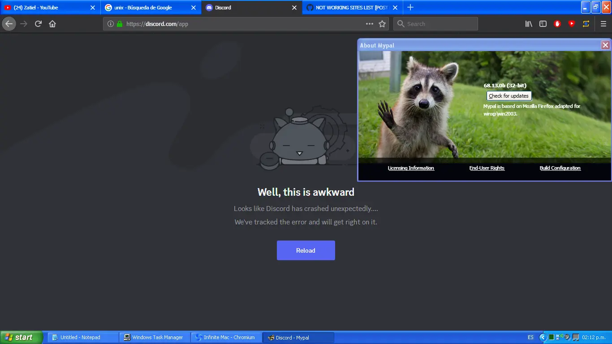Viewport: 612px width, 344px height.
Task: Expand hidden tray icons arrow
Action: (543, 337)
